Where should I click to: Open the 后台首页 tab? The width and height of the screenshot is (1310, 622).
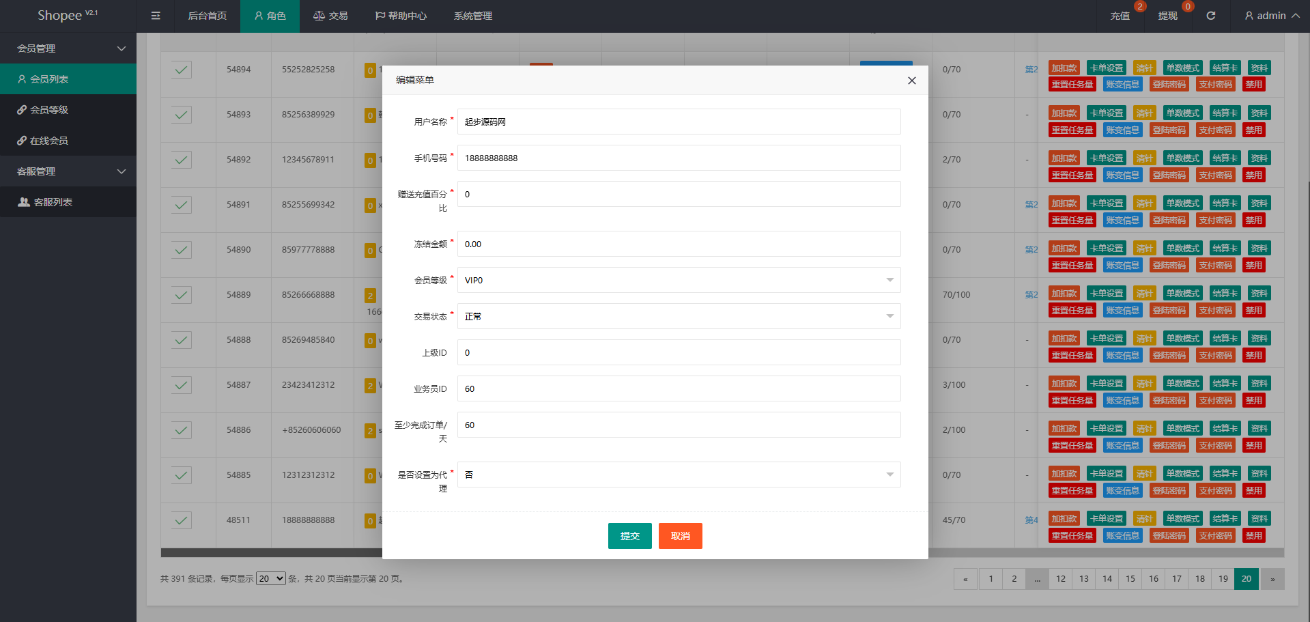pyautogui.click(x=207, y=16)
